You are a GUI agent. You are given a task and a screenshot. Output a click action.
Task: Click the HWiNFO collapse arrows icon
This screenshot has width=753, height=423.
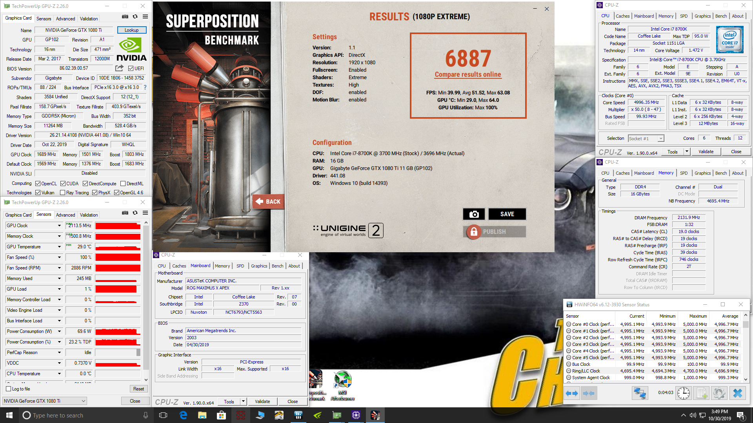click(x=589, y=393)
